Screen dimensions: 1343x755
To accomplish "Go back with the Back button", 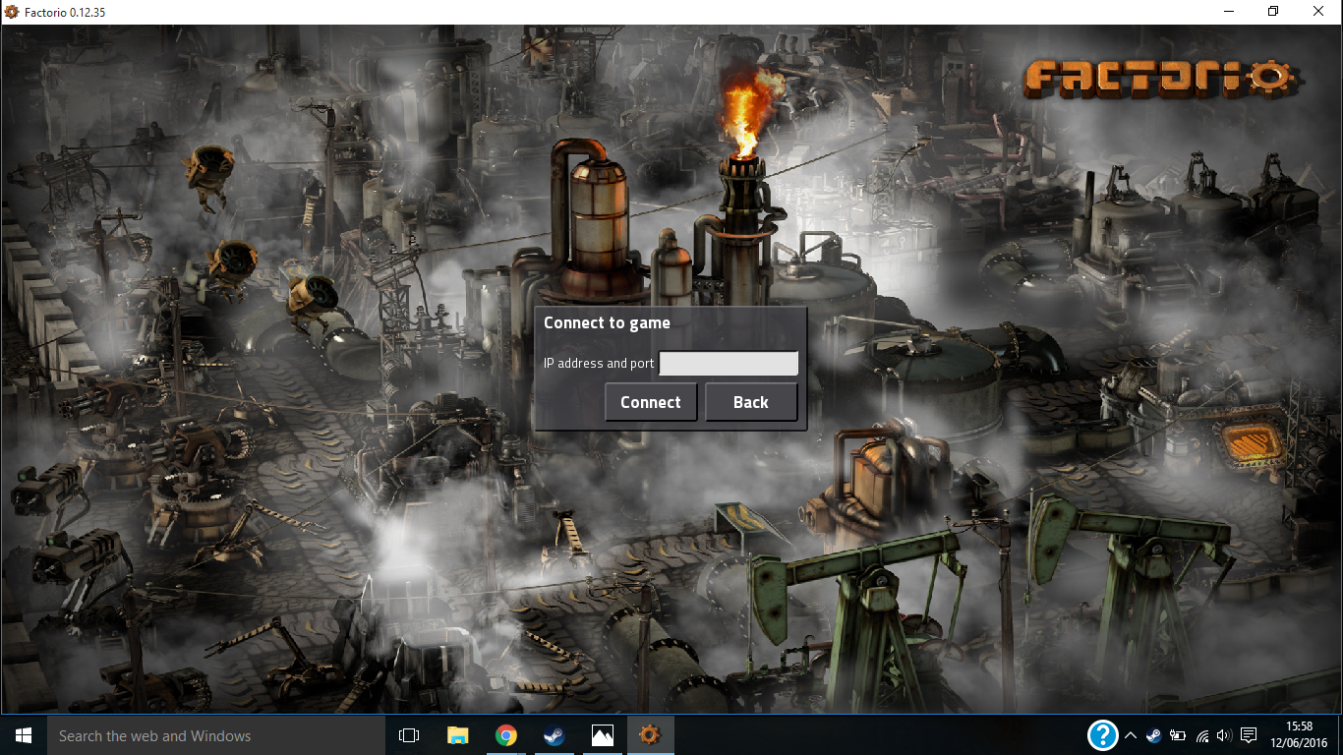I will (751, 402).
